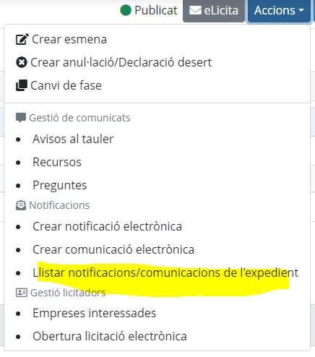Screen dimensions: 315x357
Task: Open Avisos al tauler
Action: [73, 139]
